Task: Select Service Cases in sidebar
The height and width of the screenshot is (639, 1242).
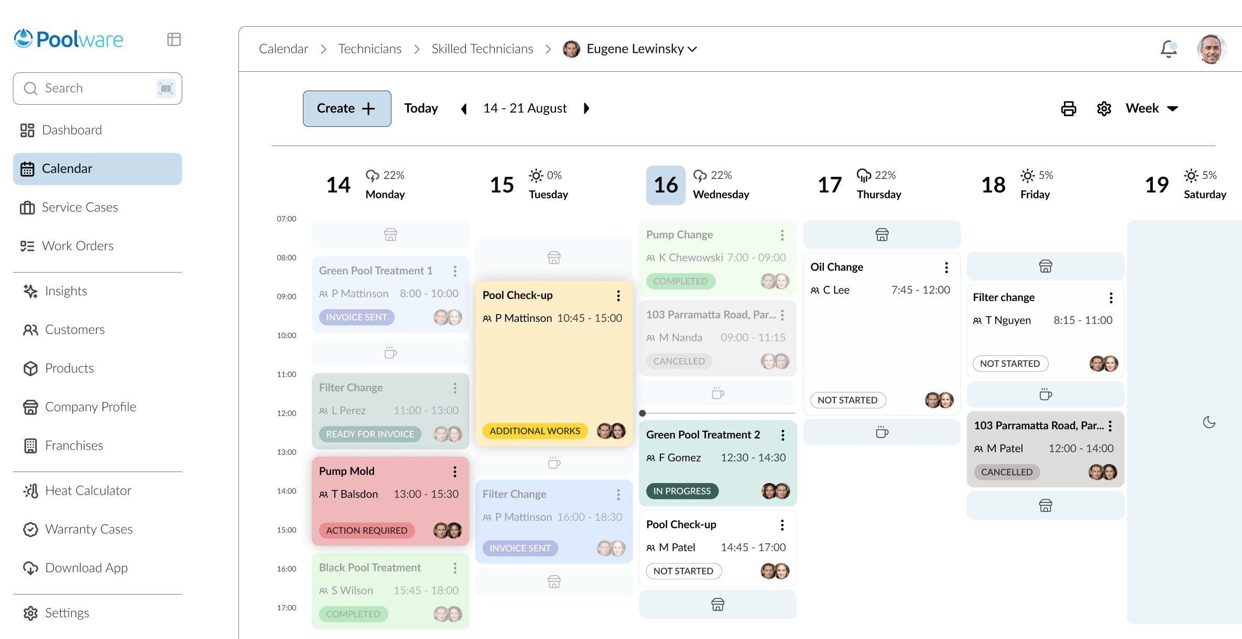Action: pyautogui.click(x=97, y=208)
